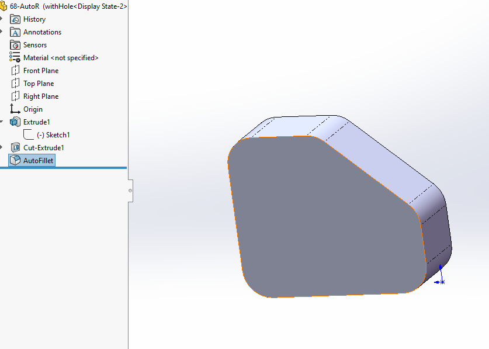
Task: Click the panel collapse handle
Action: point(130,191)
